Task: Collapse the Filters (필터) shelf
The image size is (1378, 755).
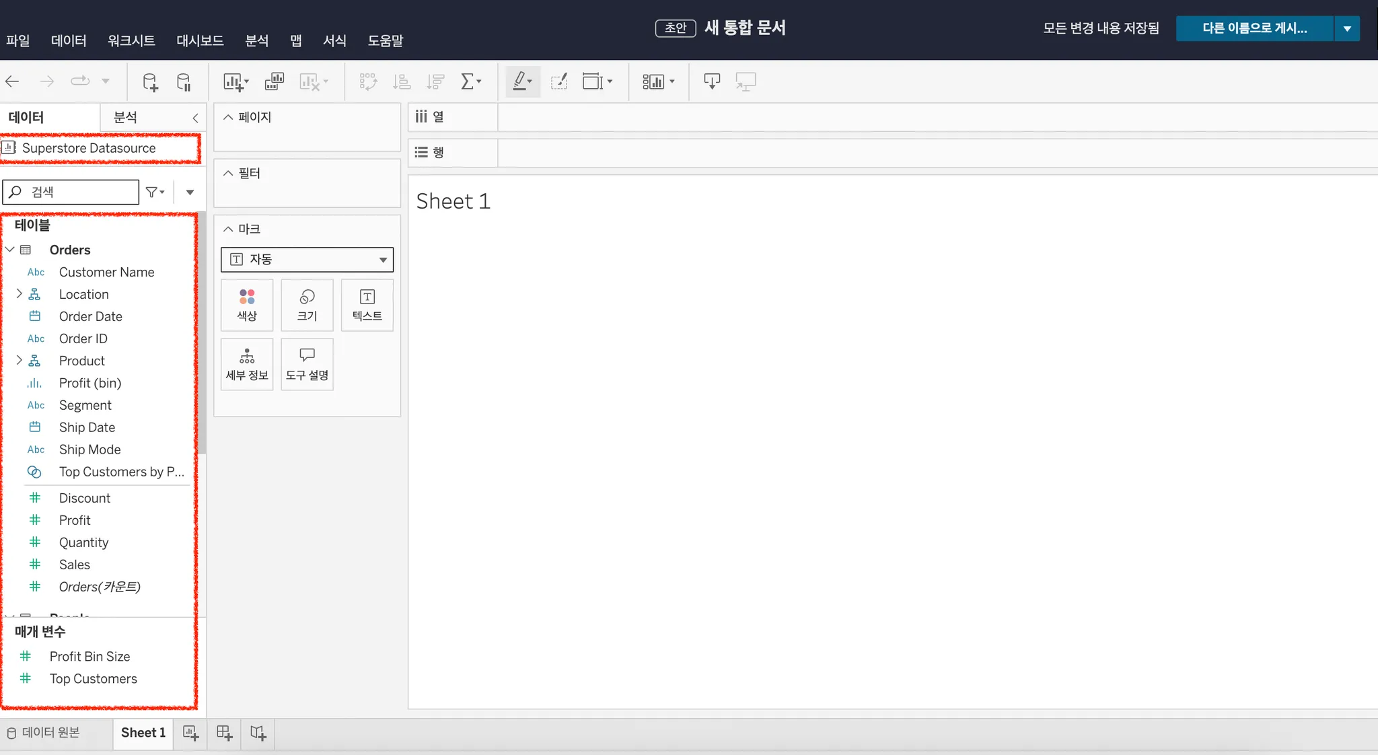Action: tap(228, 173)
